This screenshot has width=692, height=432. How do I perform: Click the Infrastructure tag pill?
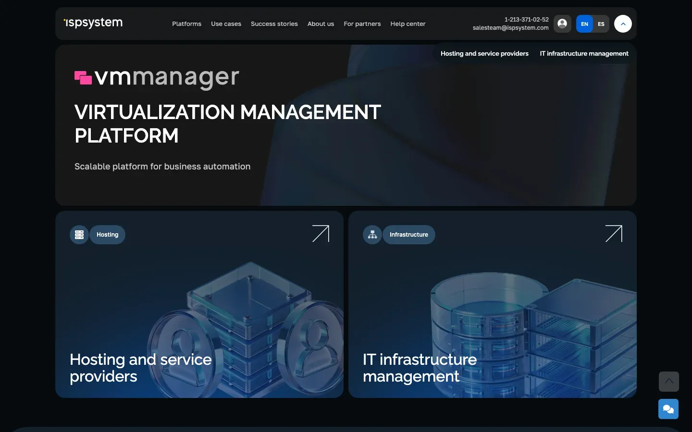(409, 235)
